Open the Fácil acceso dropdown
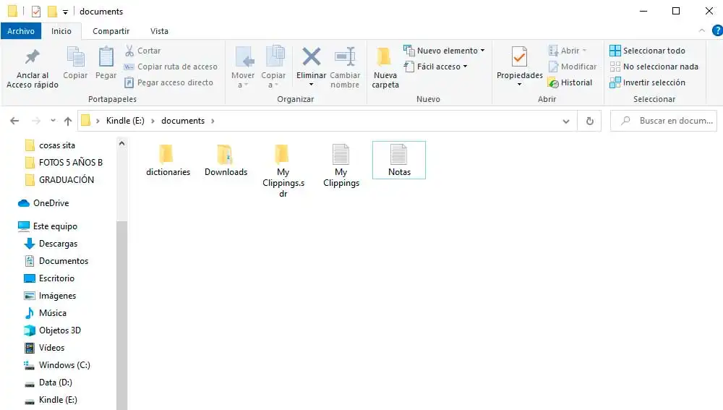 point(436,67)
